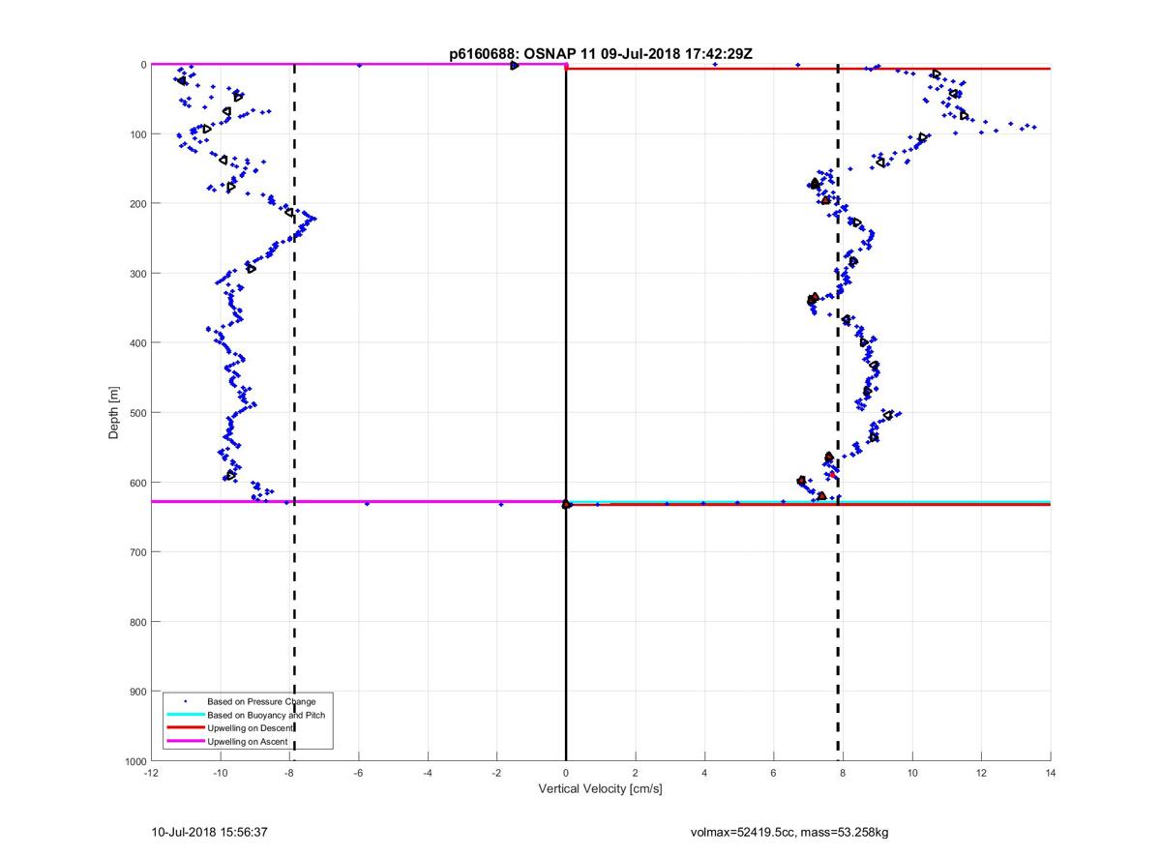Click depth-axis tick label '500'

(137, 413)
